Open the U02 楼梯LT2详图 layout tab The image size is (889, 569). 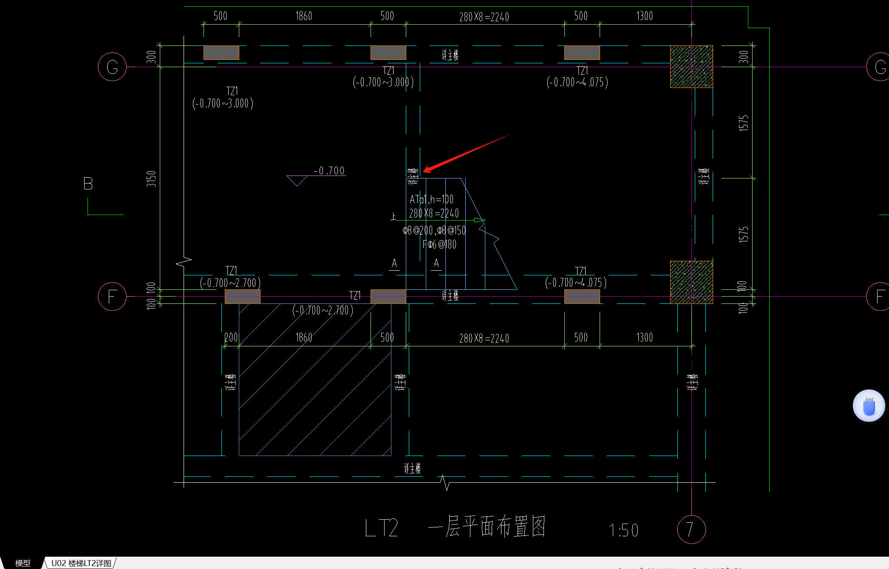pyautogui.click(x=81, y=563)
